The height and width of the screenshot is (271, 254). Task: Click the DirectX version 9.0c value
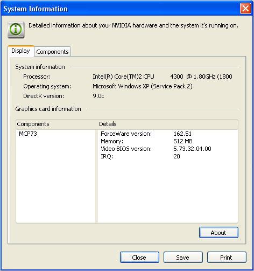98,96
